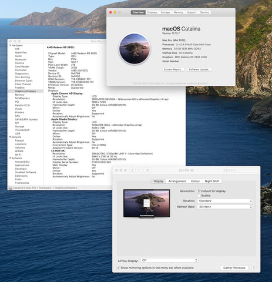Image resolution: width=272 pixels, height=282 pixels.
Task: Collapse the Hardware section in the sidebar
Action: click(x=10, y=45)
